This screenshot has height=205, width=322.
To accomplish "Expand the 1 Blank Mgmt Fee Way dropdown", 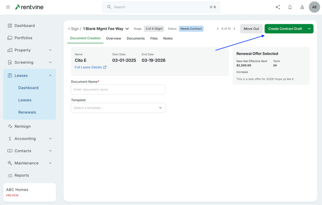I will point(127,29).
